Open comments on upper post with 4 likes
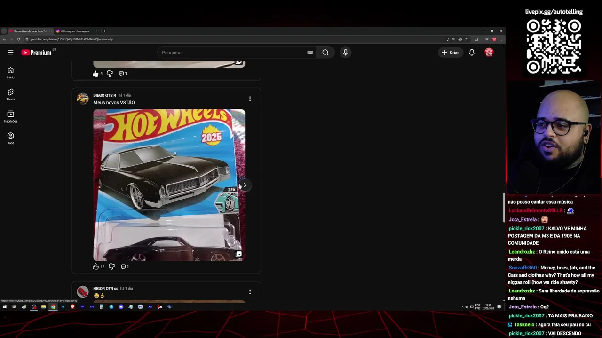The height and width of the screenshot is (338, 602). (x=123, y=73)
